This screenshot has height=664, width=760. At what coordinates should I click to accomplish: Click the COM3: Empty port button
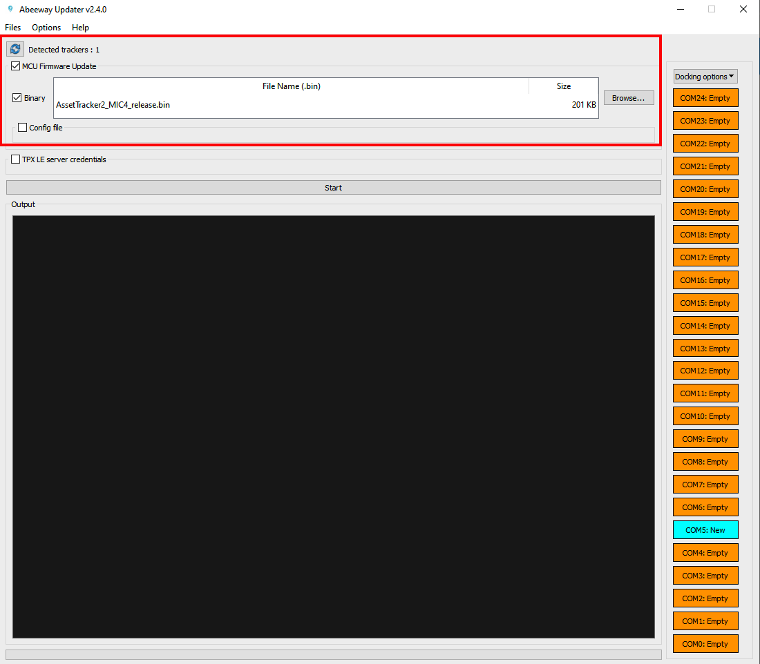pos(705,576)
